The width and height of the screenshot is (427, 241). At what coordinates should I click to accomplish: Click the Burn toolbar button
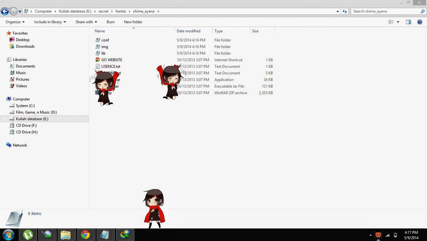(x=111, y=22)
